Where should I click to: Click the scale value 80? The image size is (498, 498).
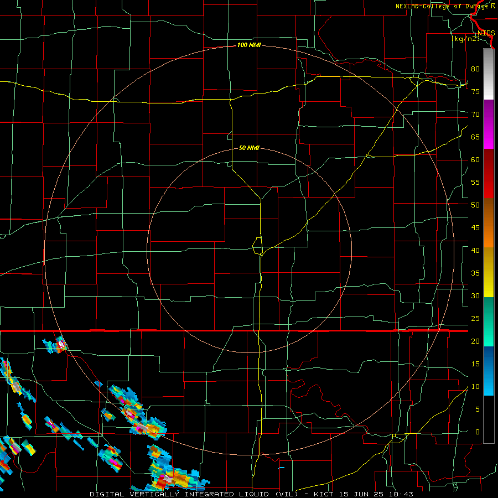(475, 69)
